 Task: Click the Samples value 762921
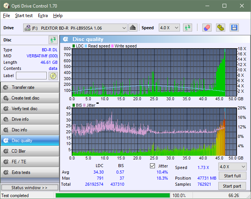coord(204,184)
